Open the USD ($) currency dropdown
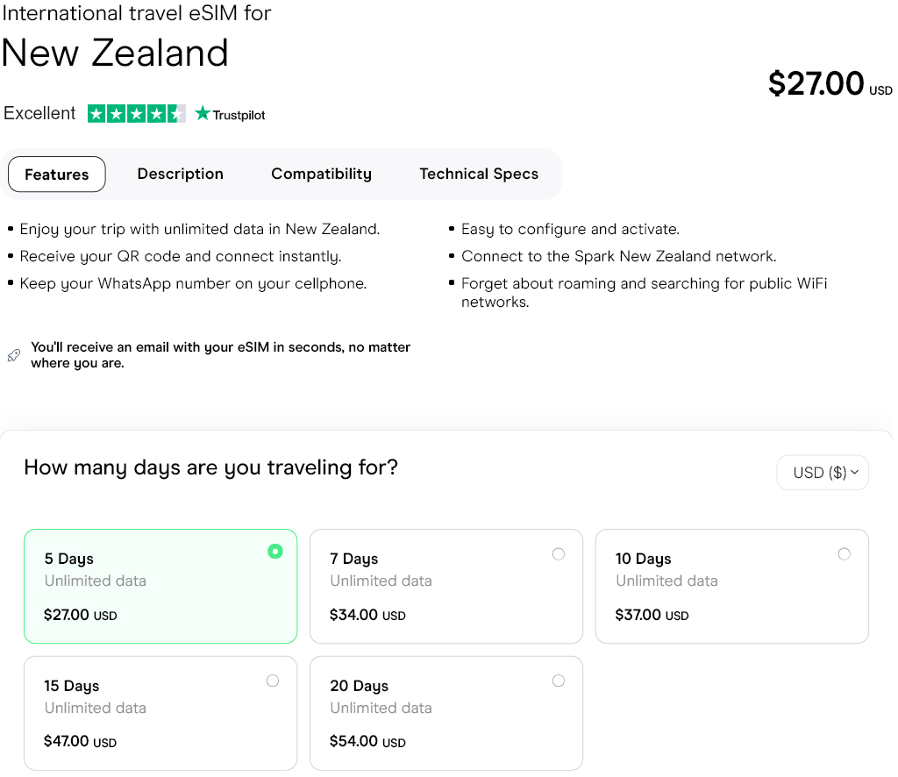 820,473
